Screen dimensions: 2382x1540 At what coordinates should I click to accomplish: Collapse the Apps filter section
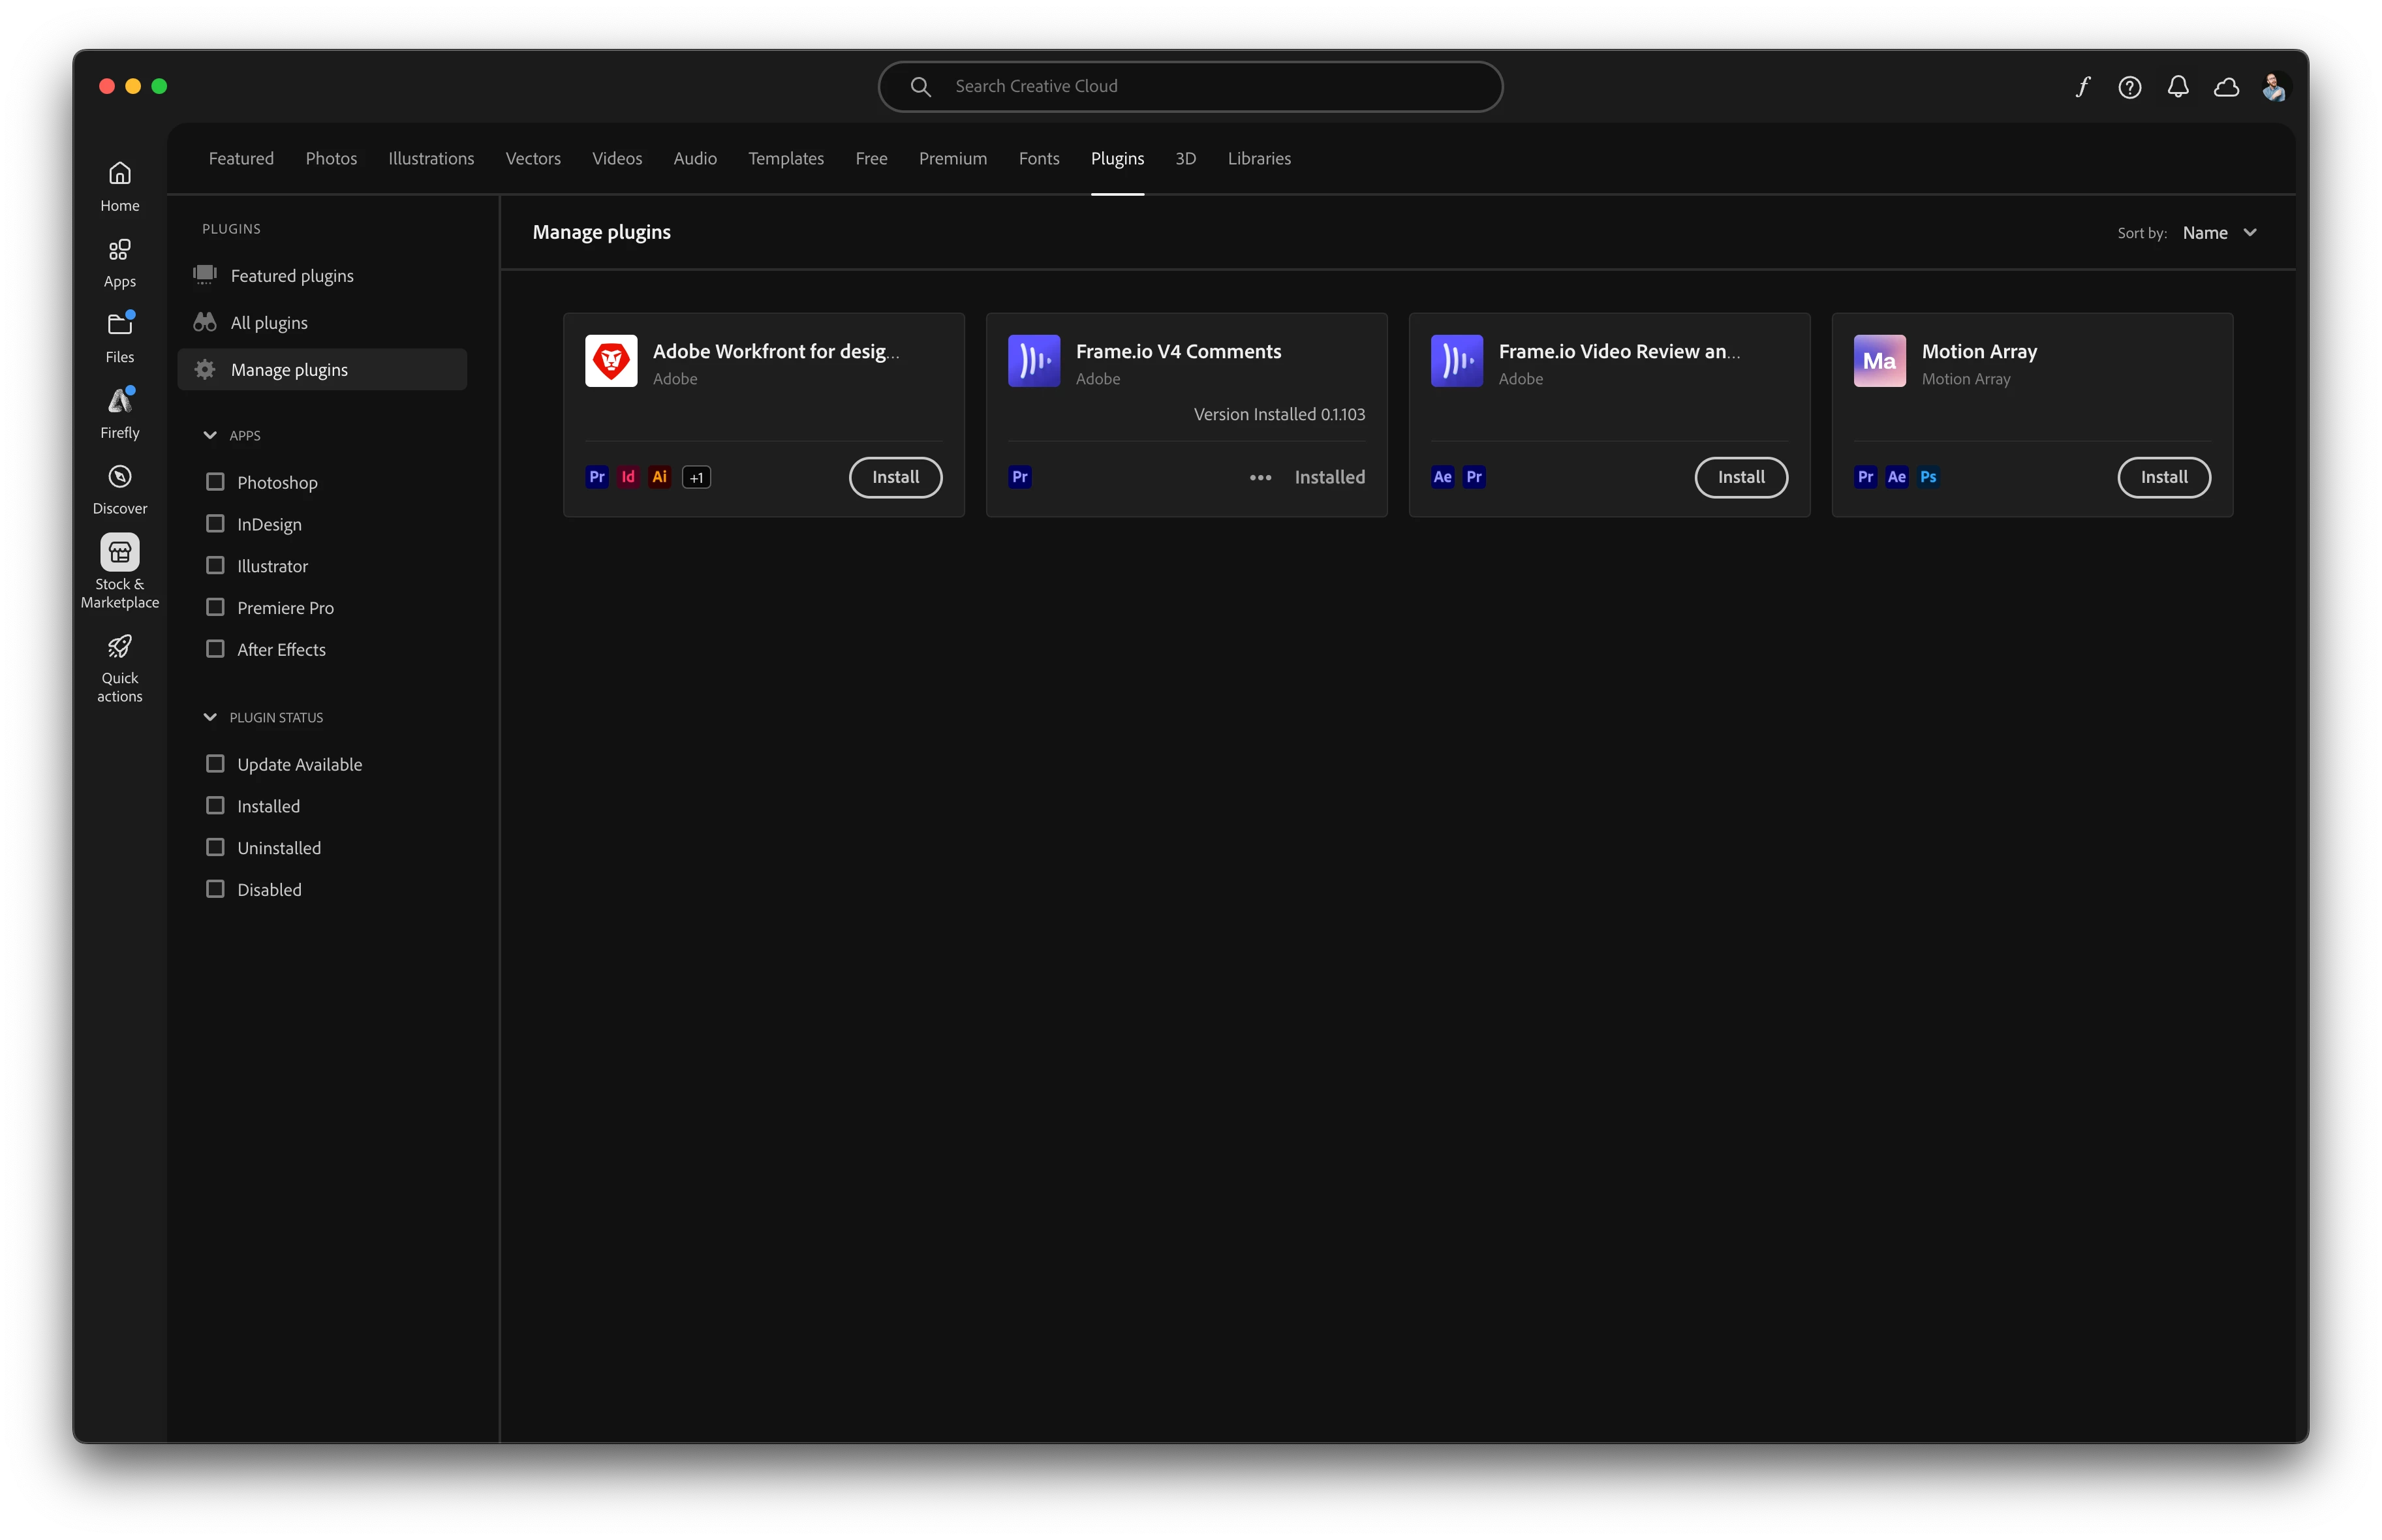[210, 435]
